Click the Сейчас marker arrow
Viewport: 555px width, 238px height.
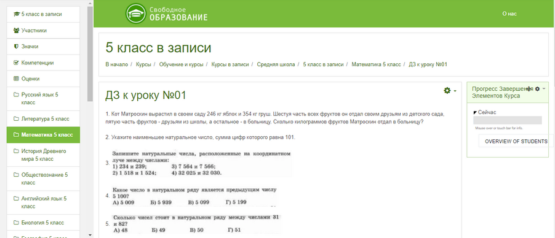[475, 113]
